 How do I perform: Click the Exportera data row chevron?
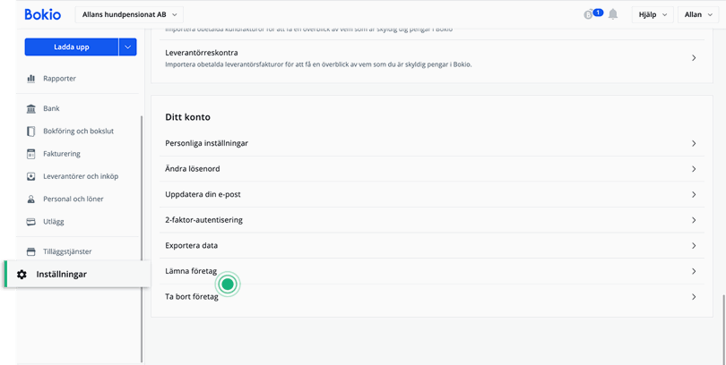point(694,245)
